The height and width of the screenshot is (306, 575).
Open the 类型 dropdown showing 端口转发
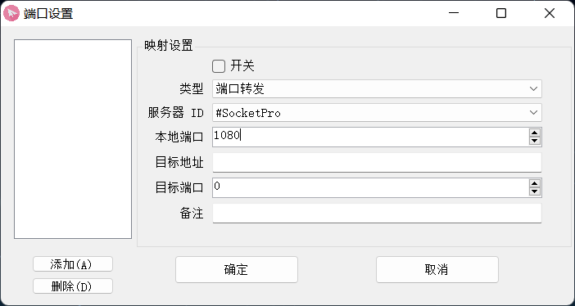point(377,88)
